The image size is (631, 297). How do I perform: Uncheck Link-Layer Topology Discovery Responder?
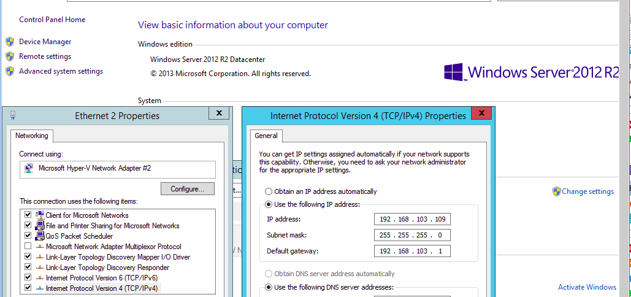pyautogui.click(x=28, y=267)
